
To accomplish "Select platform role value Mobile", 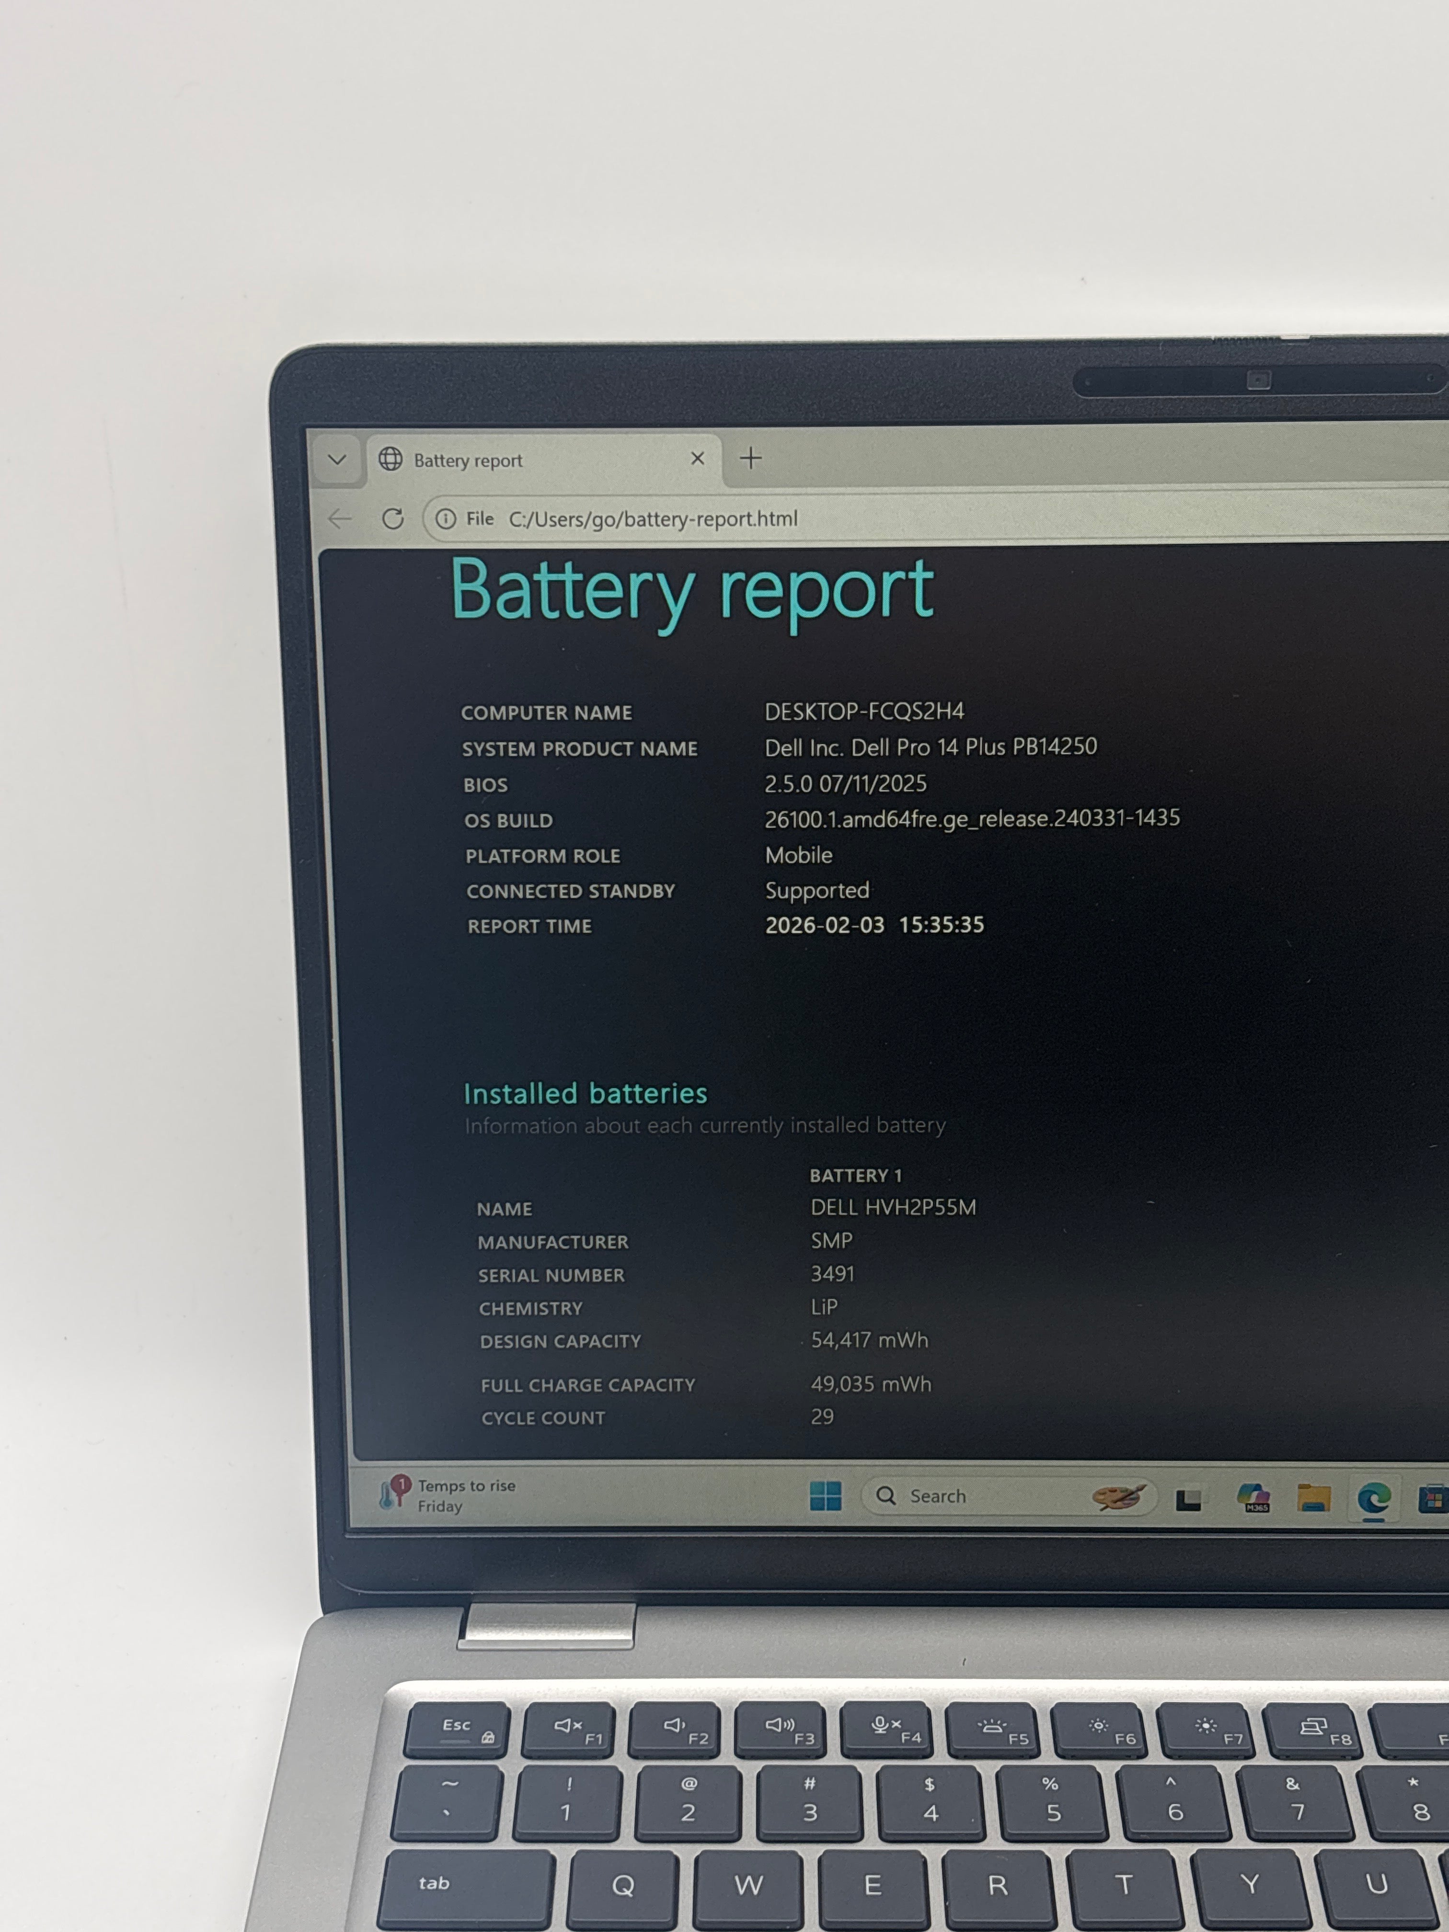I will 798,855.
